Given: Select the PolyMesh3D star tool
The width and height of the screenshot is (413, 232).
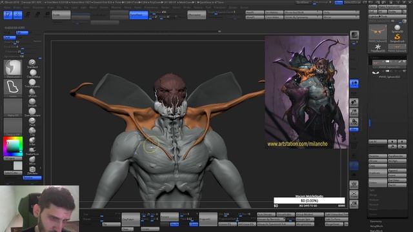Looking at the screenshot, I should point(378,48).
